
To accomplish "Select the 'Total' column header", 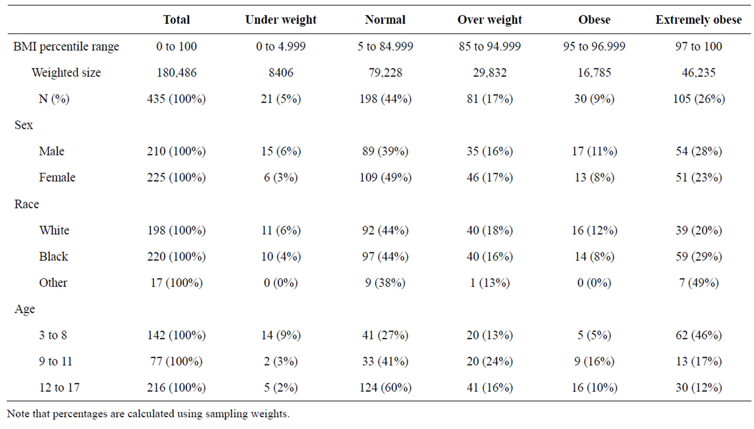I will pyautogui.click(x=176, y=20).
